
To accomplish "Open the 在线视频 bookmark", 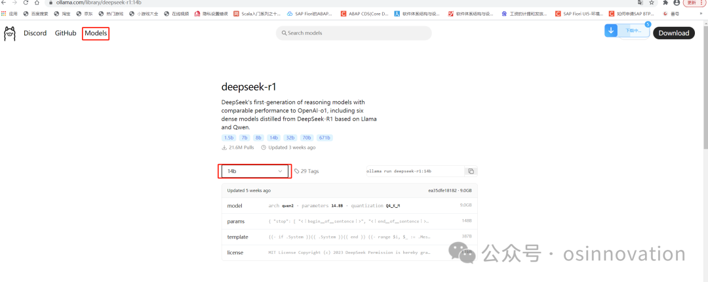I will coord(176,14).
